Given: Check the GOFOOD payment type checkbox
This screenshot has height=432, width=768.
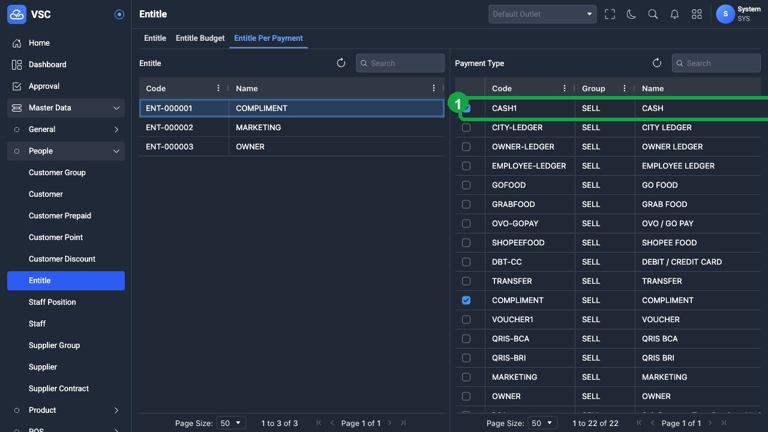Looking at the screenshot, I should pos(466,185).
